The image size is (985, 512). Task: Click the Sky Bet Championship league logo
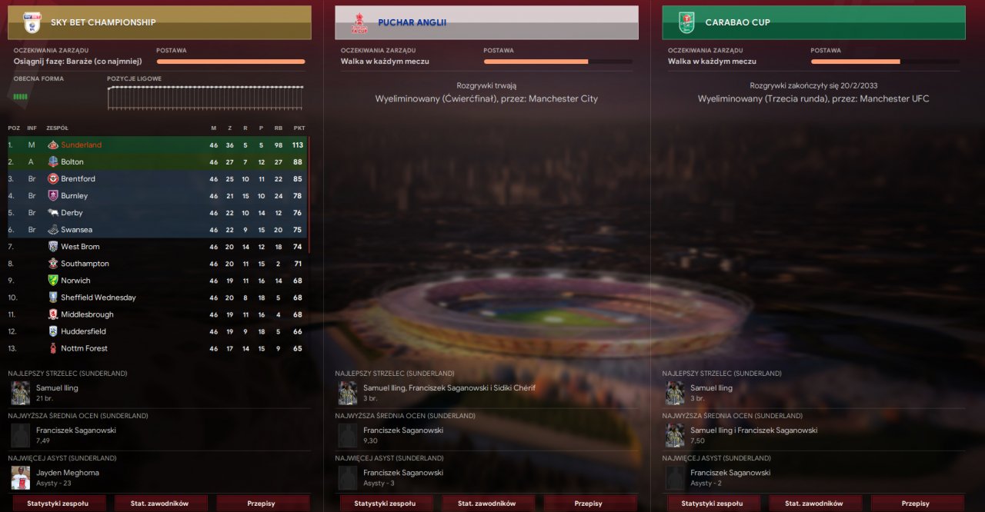coord(32,22)
